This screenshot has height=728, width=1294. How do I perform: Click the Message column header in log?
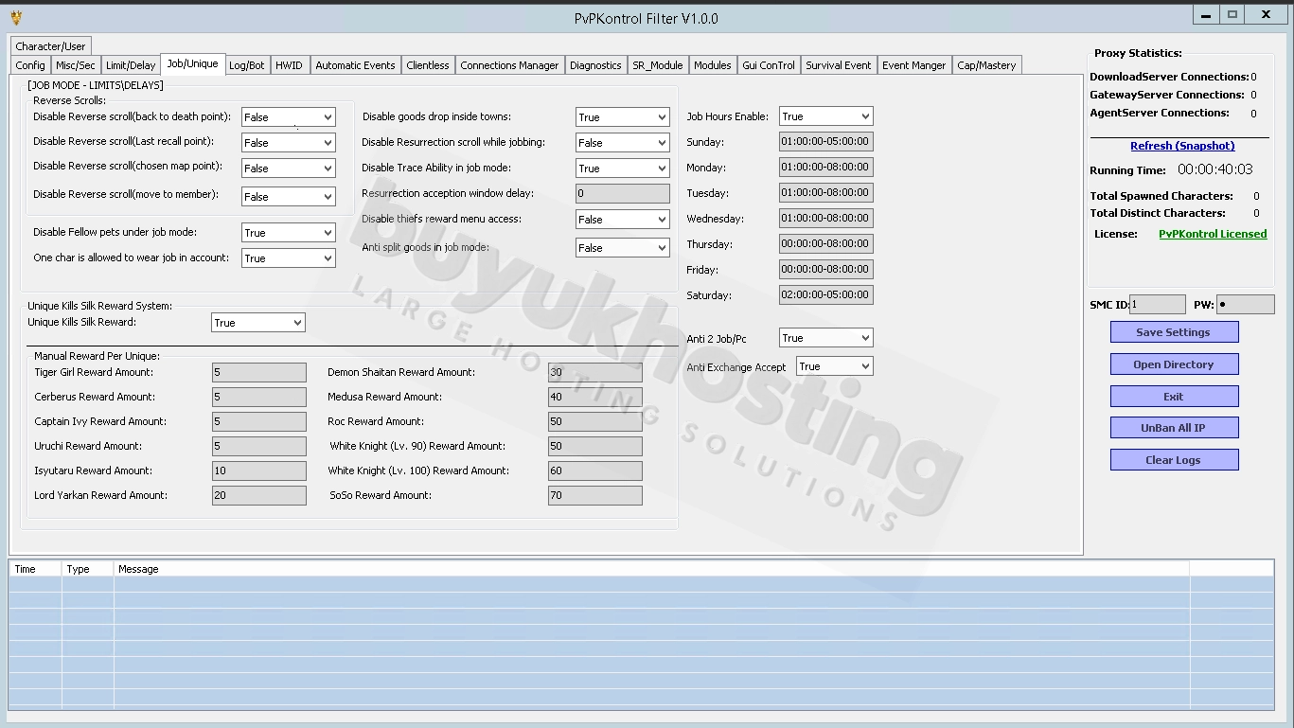651,569
